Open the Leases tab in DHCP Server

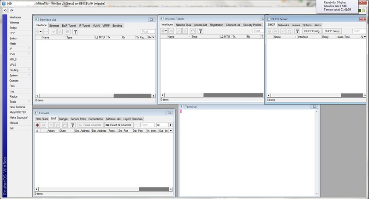296,25
